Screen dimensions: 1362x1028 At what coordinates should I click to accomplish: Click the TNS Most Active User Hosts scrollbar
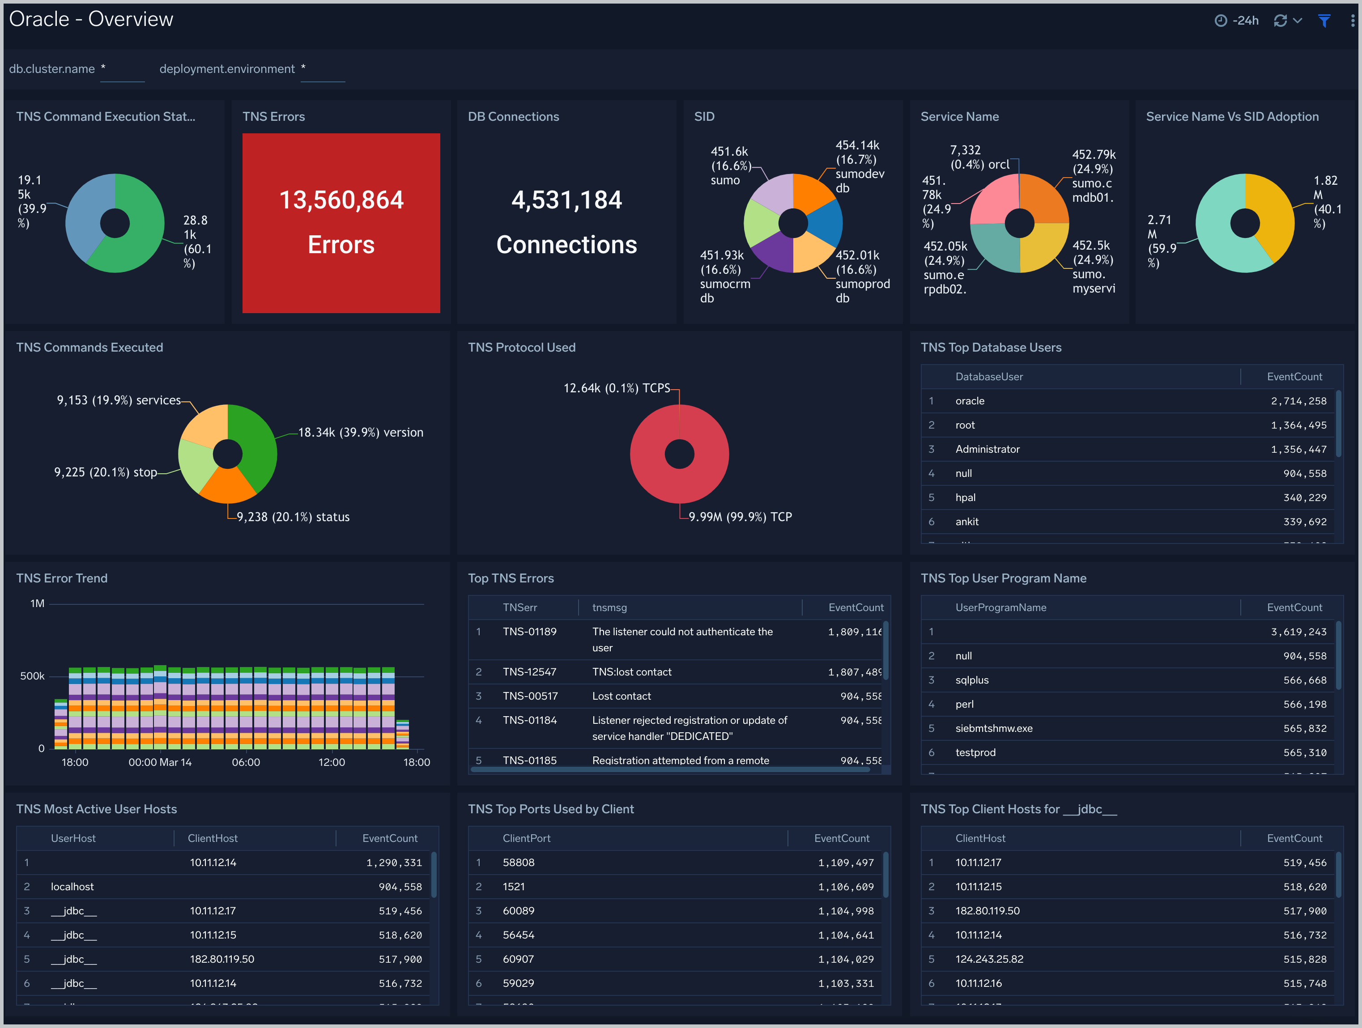click(x=434, y=874)
